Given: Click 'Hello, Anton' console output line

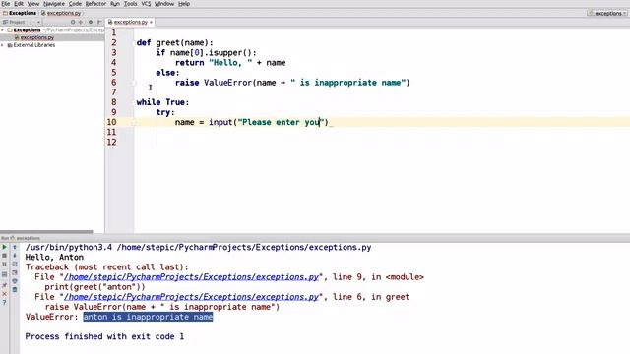Looking at the screenshot, I should pyautogui.click(x=54, y=258).
